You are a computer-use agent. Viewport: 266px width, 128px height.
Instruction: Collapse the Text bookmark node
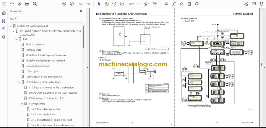tap(16, 39)
